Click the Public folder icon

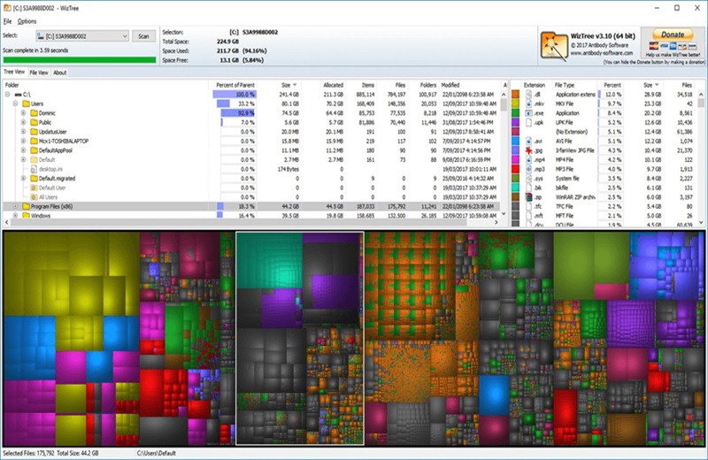point(34,122)
